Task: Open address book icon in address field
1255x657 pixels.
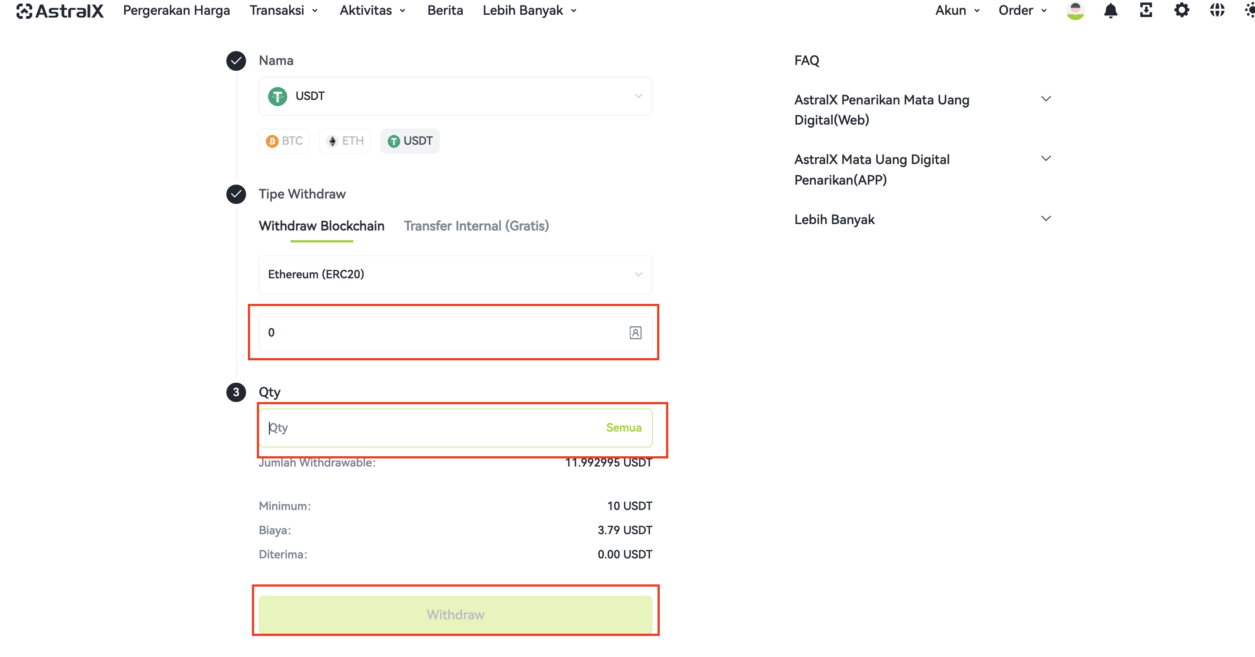Action: 635,333
